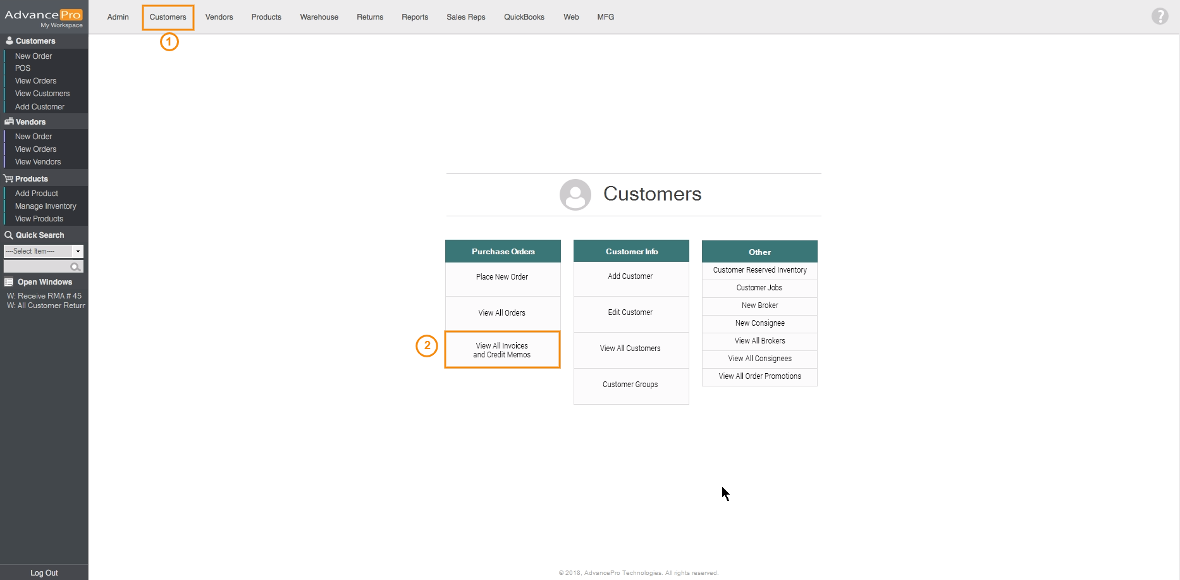The image size is (1180, 580).
Task: Click the Products shopping cart icon
Action: pos(9,179)
